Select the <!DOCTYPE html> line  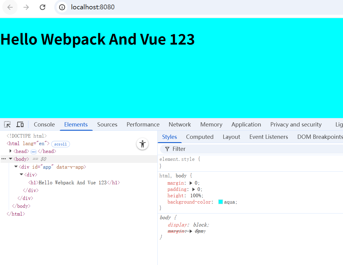[27, 136]
